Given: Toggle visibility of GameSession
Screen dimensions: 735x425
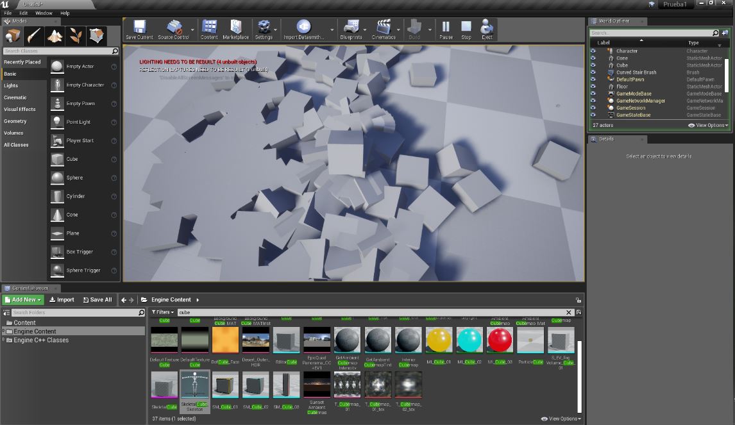Looking at the screenshot, I should tap(593, 108).
